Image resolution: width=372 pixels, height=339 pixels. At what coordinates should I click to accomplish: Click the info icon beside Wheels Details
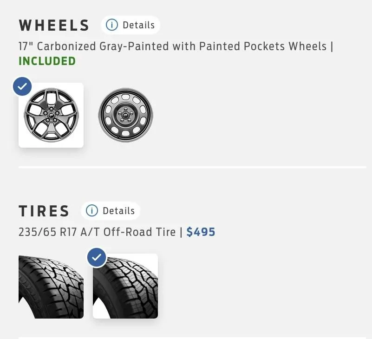[112, 25]
